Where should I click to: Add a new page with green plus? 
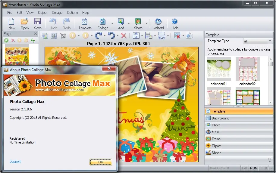pyautogui.click(x=6, y=40)
